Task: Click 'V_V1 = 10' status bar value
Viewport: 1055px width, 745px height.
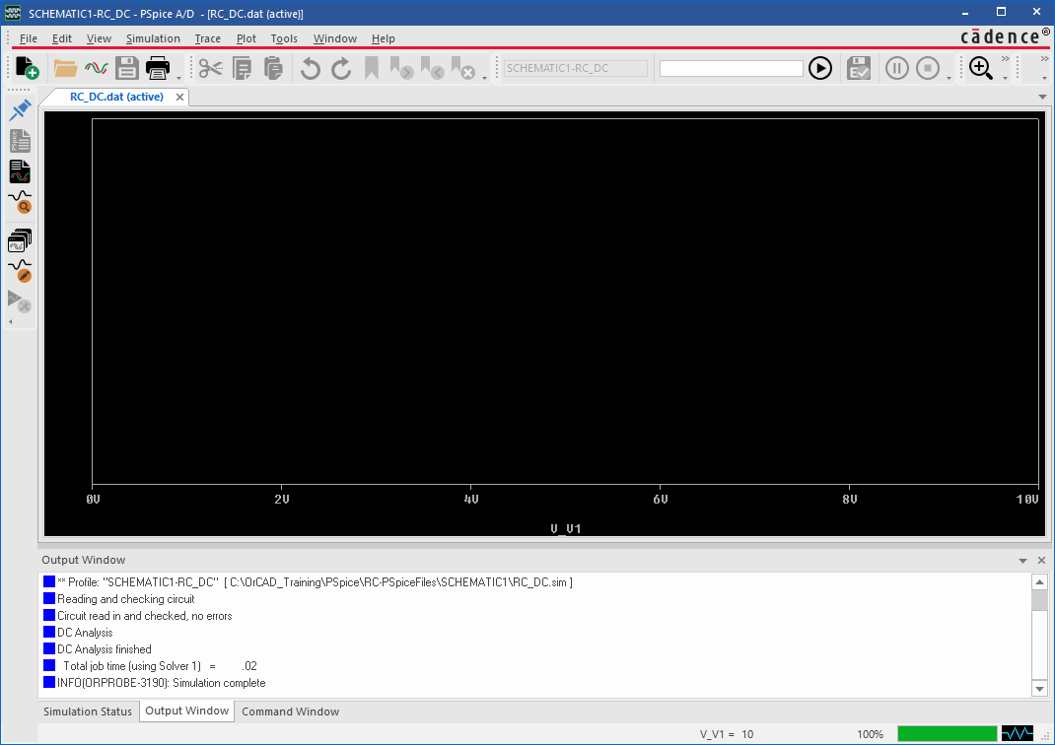Action: [x=727, y=734]
